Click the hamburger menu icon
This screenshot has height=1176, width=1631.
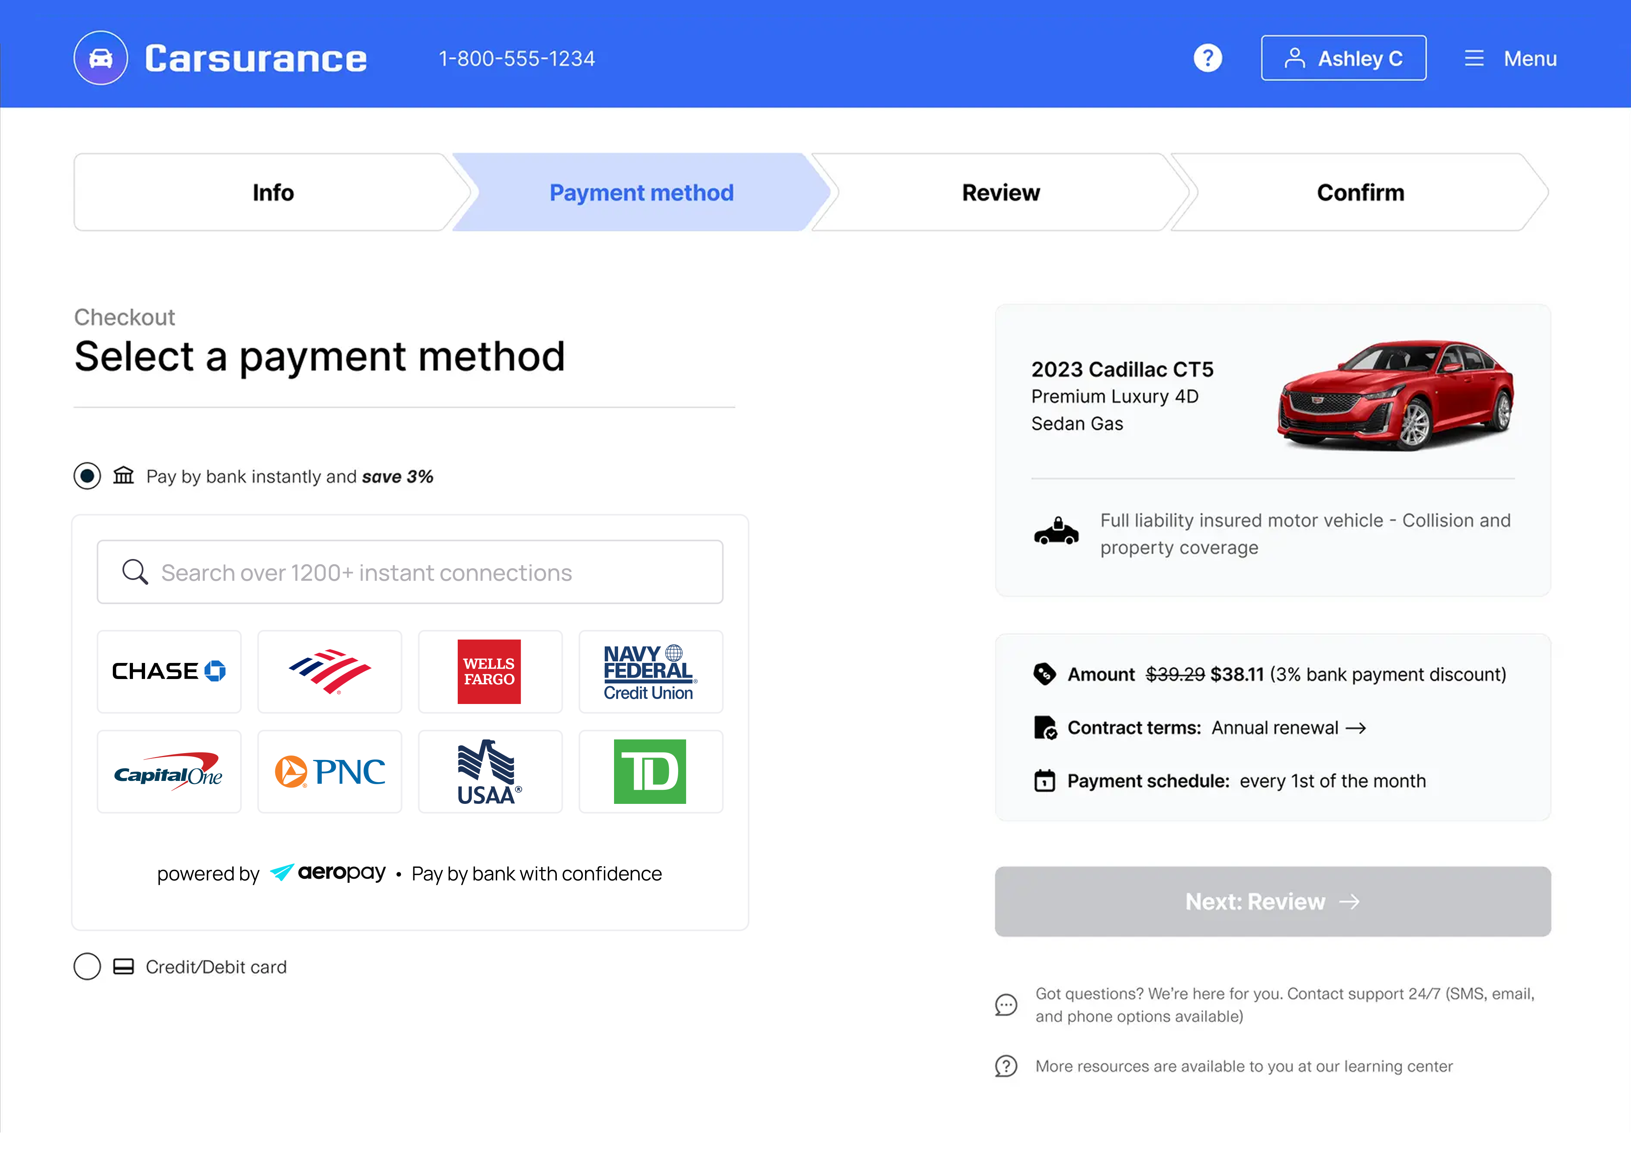pos(1473,58)
